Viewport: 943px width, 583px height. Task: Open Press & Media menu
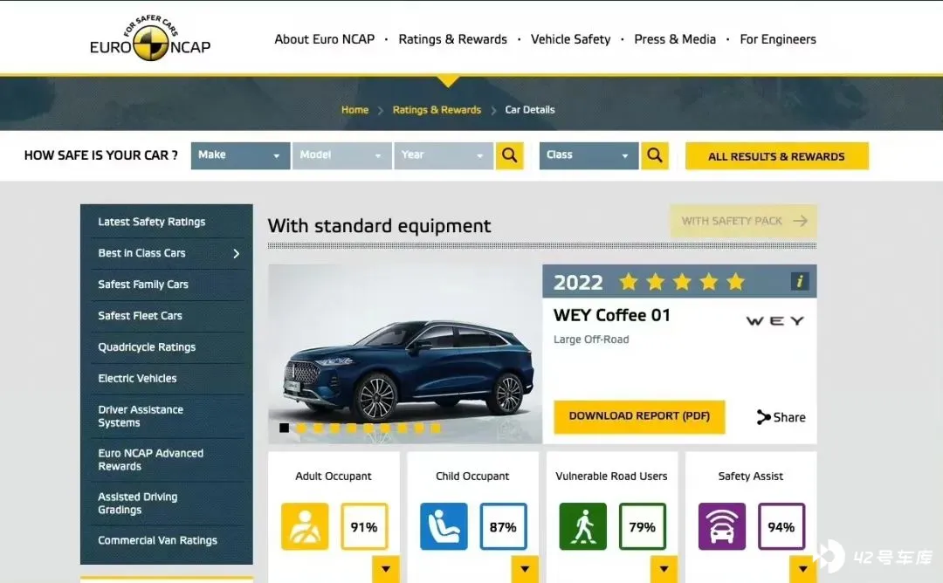pyautogui.click(x=675, y=39)
